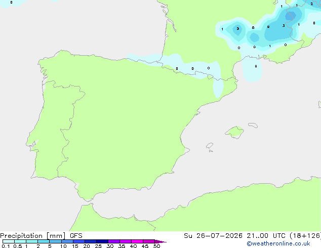Click the '10' legend scale label
This screenshot has height=248, width=321.
click(63, 246)
